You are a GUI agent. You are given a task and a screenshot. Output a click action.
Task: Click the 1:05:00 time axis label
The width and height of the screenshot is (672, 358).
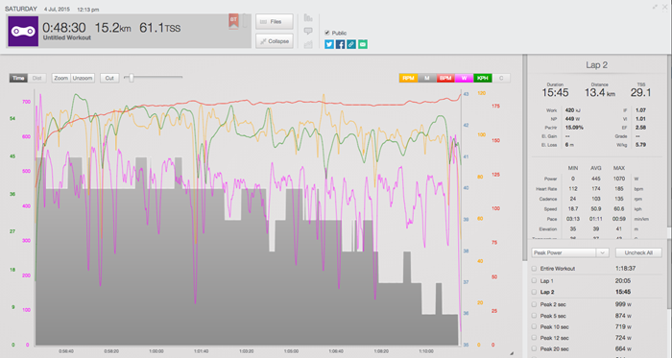[291, 351]
